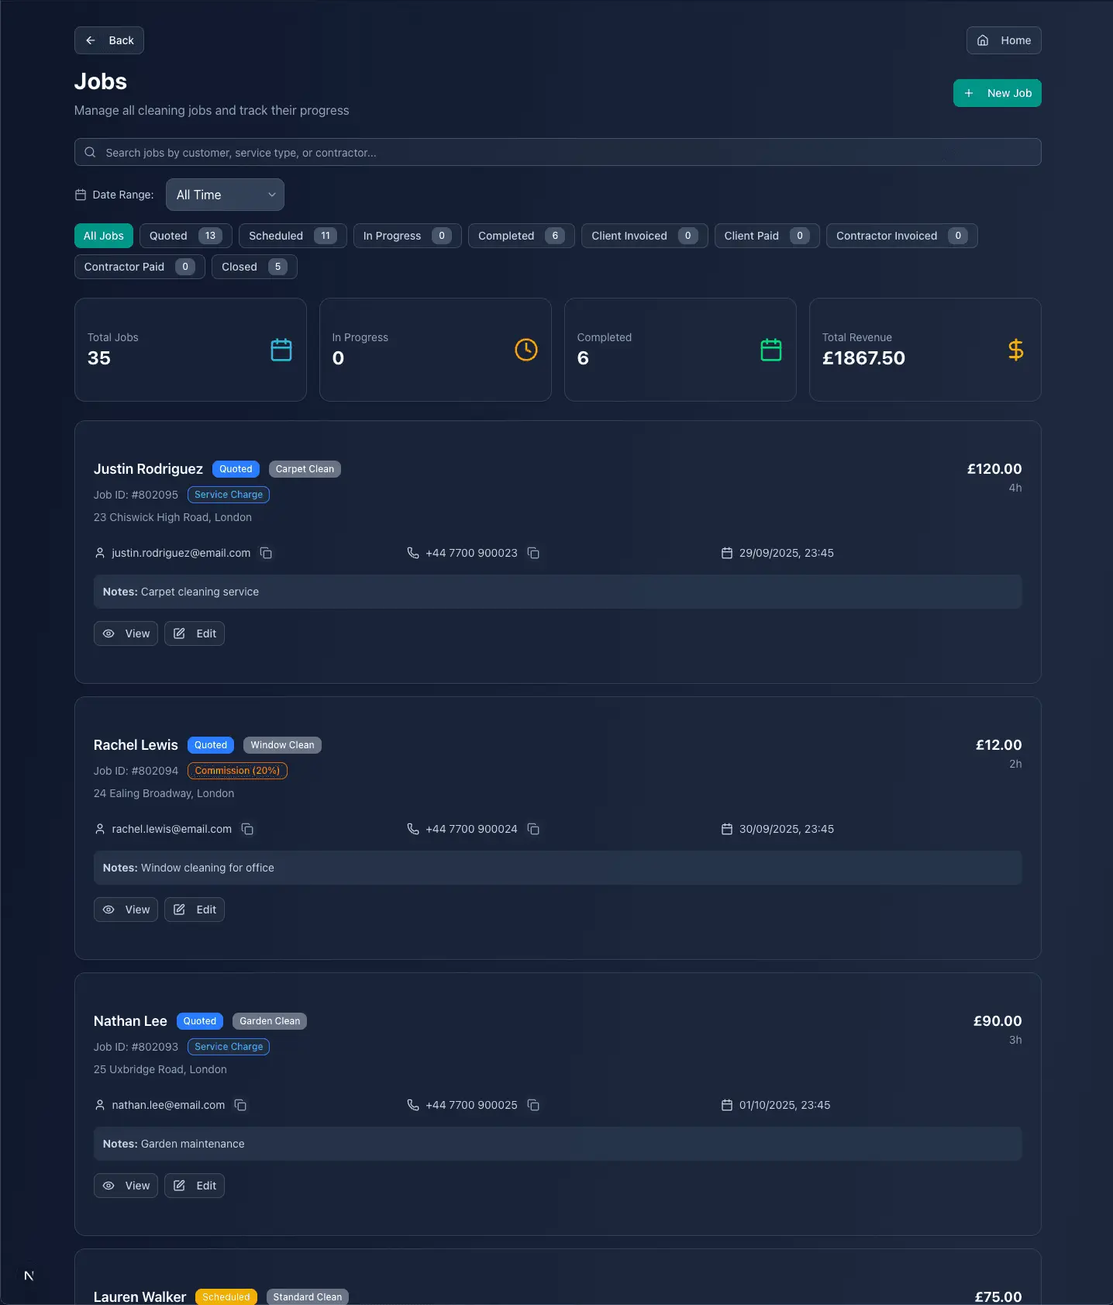
Task: Open the Next.js dev tools badge
Action: [x=29, y=1276]
